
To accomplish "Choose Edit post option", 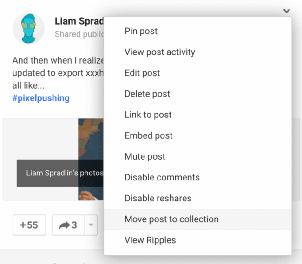I will 142,73.
